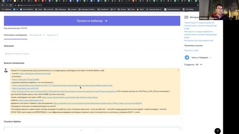Click the Материалы book icon
The height and width of the screenshot is (134, 239).
186,17
